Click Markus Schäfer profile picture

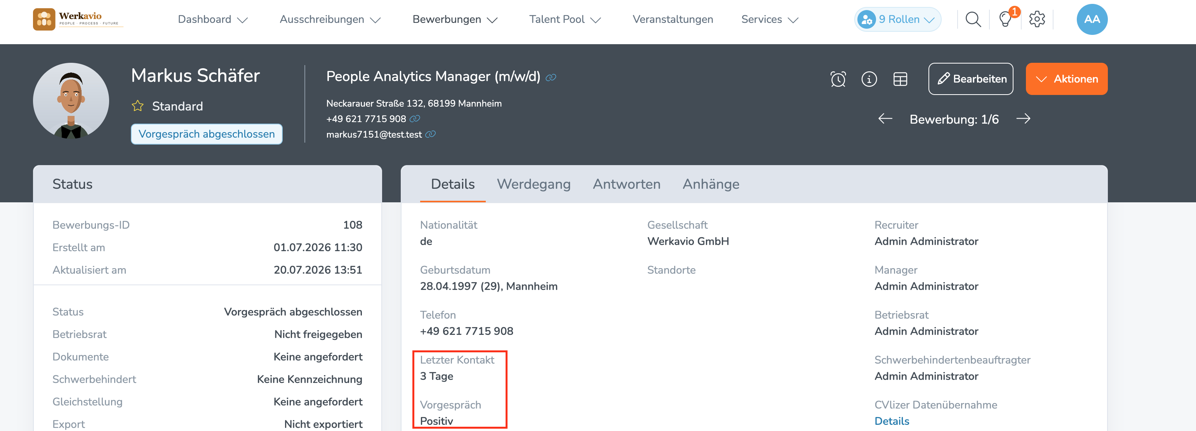71,101
